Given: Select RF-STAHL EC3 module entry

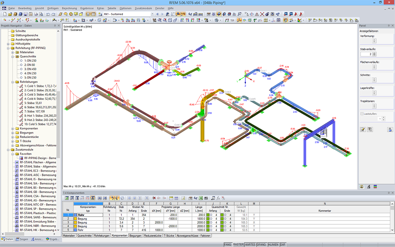Looking at the screenshot, I should 38,171.
